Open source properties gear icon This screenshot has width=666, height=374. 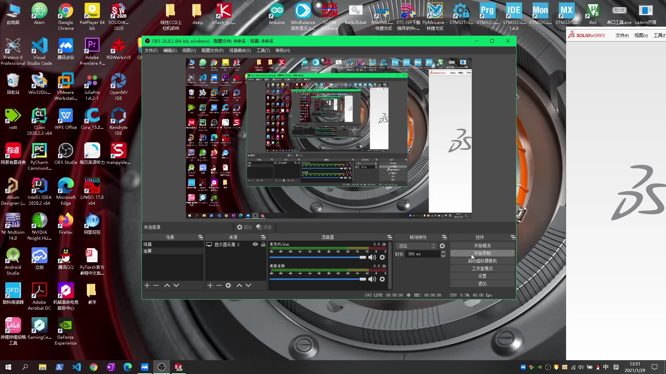tap(228, 285)
